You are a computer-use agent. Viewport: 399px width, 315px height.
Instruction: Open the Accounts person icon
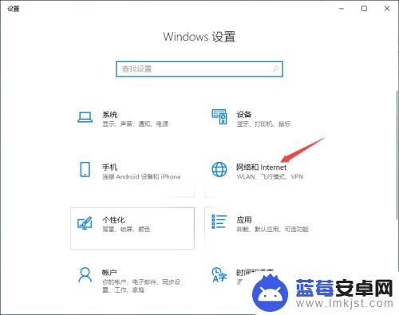coord(85,274)
